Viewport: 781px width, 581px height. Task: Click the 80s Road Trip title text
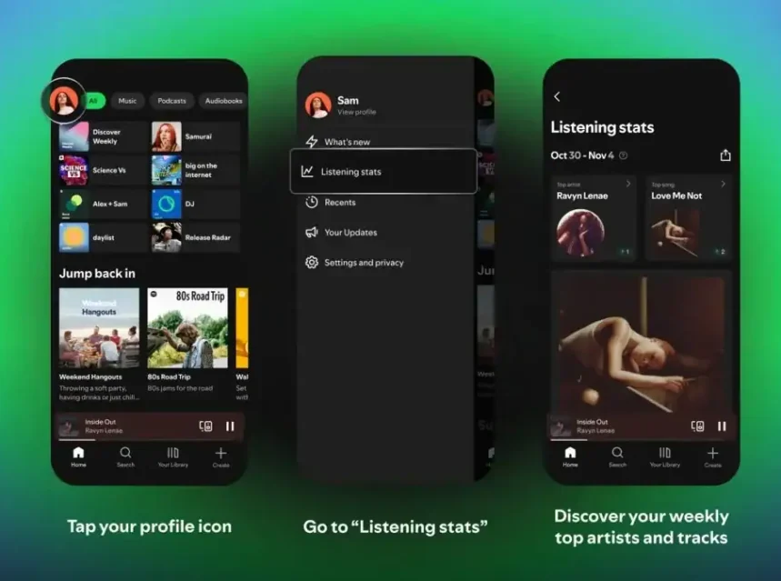[169, 377]
